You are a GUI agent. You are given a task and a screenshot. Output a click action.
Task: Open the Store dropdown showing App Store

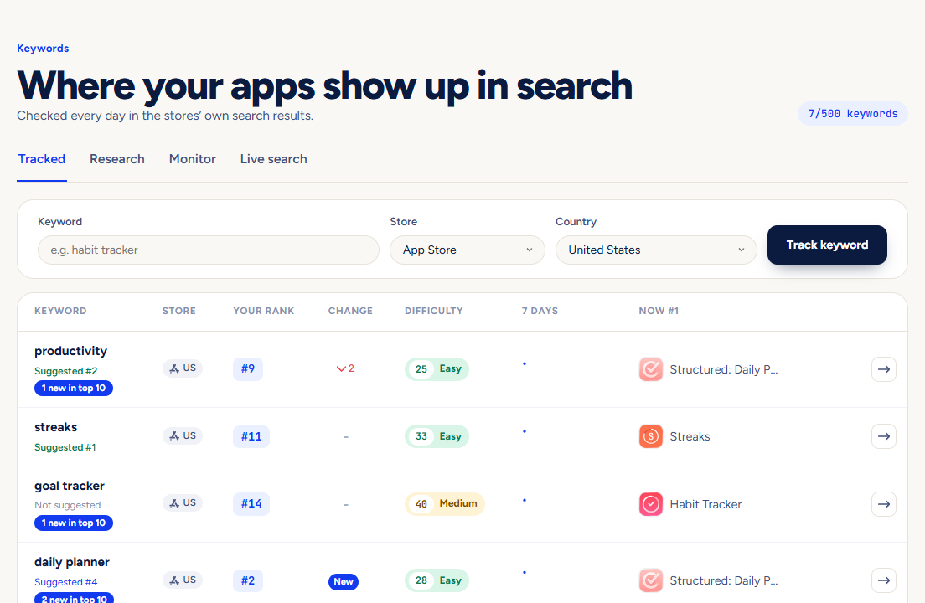pos(468,250)
